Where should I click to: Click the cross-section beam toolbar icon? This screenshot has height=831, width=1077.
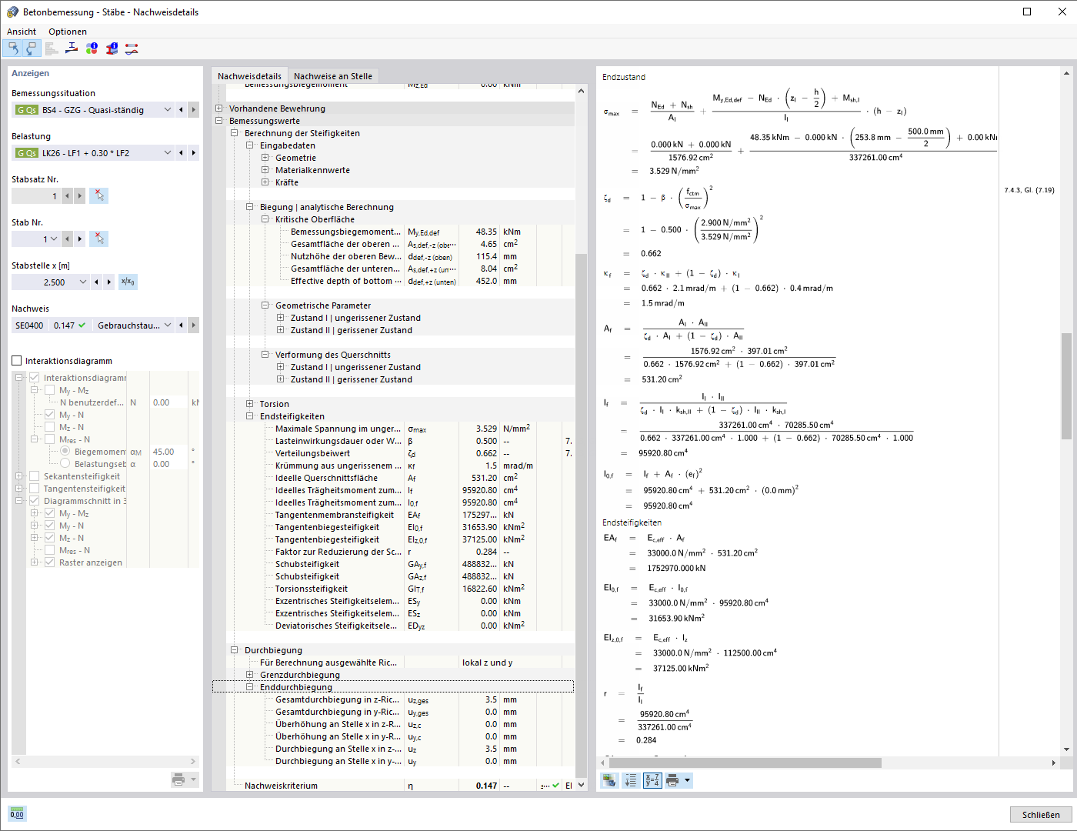coord(72,48)
